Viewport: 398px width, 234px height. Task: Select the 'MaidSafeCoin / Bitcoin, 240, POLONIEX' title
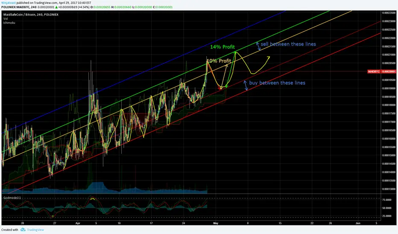31,14
